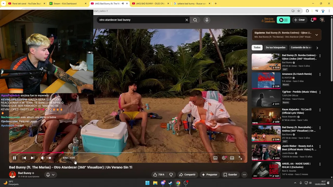The image size is (333, 187).
Task: Go to previous video in player
Action: pos(24,158)
